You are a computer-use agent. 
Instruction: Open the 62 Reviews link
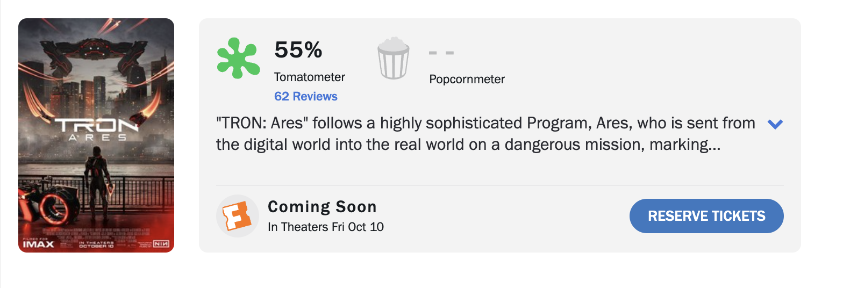coord(305,97)
